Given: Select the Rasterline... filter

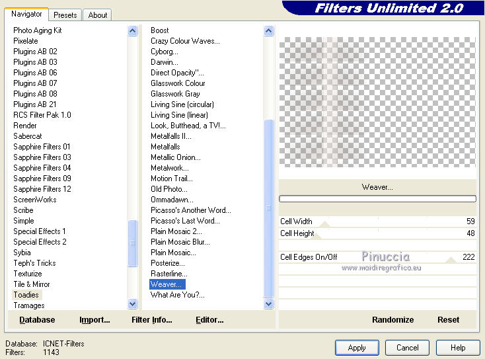Looking at the screenshot, I should click(x=169, y=274).
